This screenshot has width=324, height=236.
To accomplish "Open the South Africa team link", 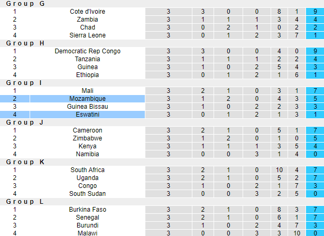I will tap(87, 170).
